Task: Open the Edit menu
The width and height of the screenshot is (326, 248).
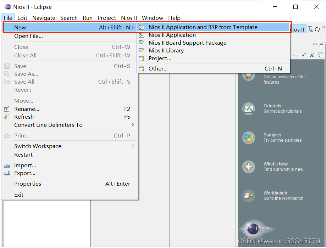Action: (x=22, y=18)
